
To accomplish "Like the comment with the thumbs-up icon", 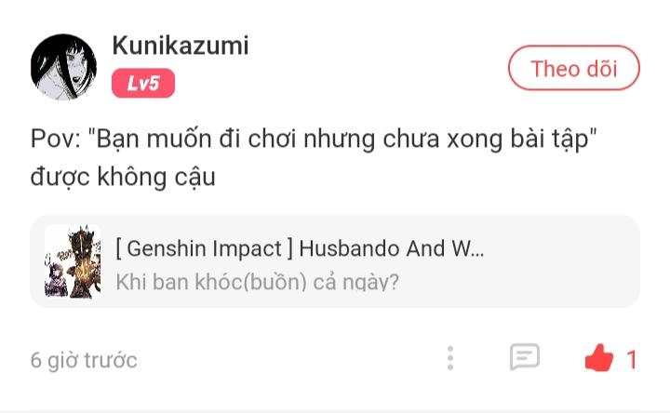I will pyautogui.click(x=599, y=357).
